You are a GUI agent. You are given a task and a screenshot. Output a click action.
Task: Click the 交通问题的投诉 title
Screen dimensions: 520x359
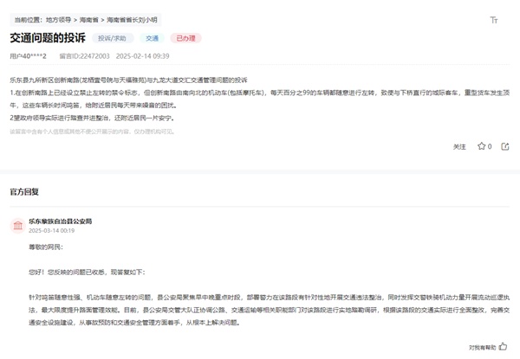pos(46,38)
